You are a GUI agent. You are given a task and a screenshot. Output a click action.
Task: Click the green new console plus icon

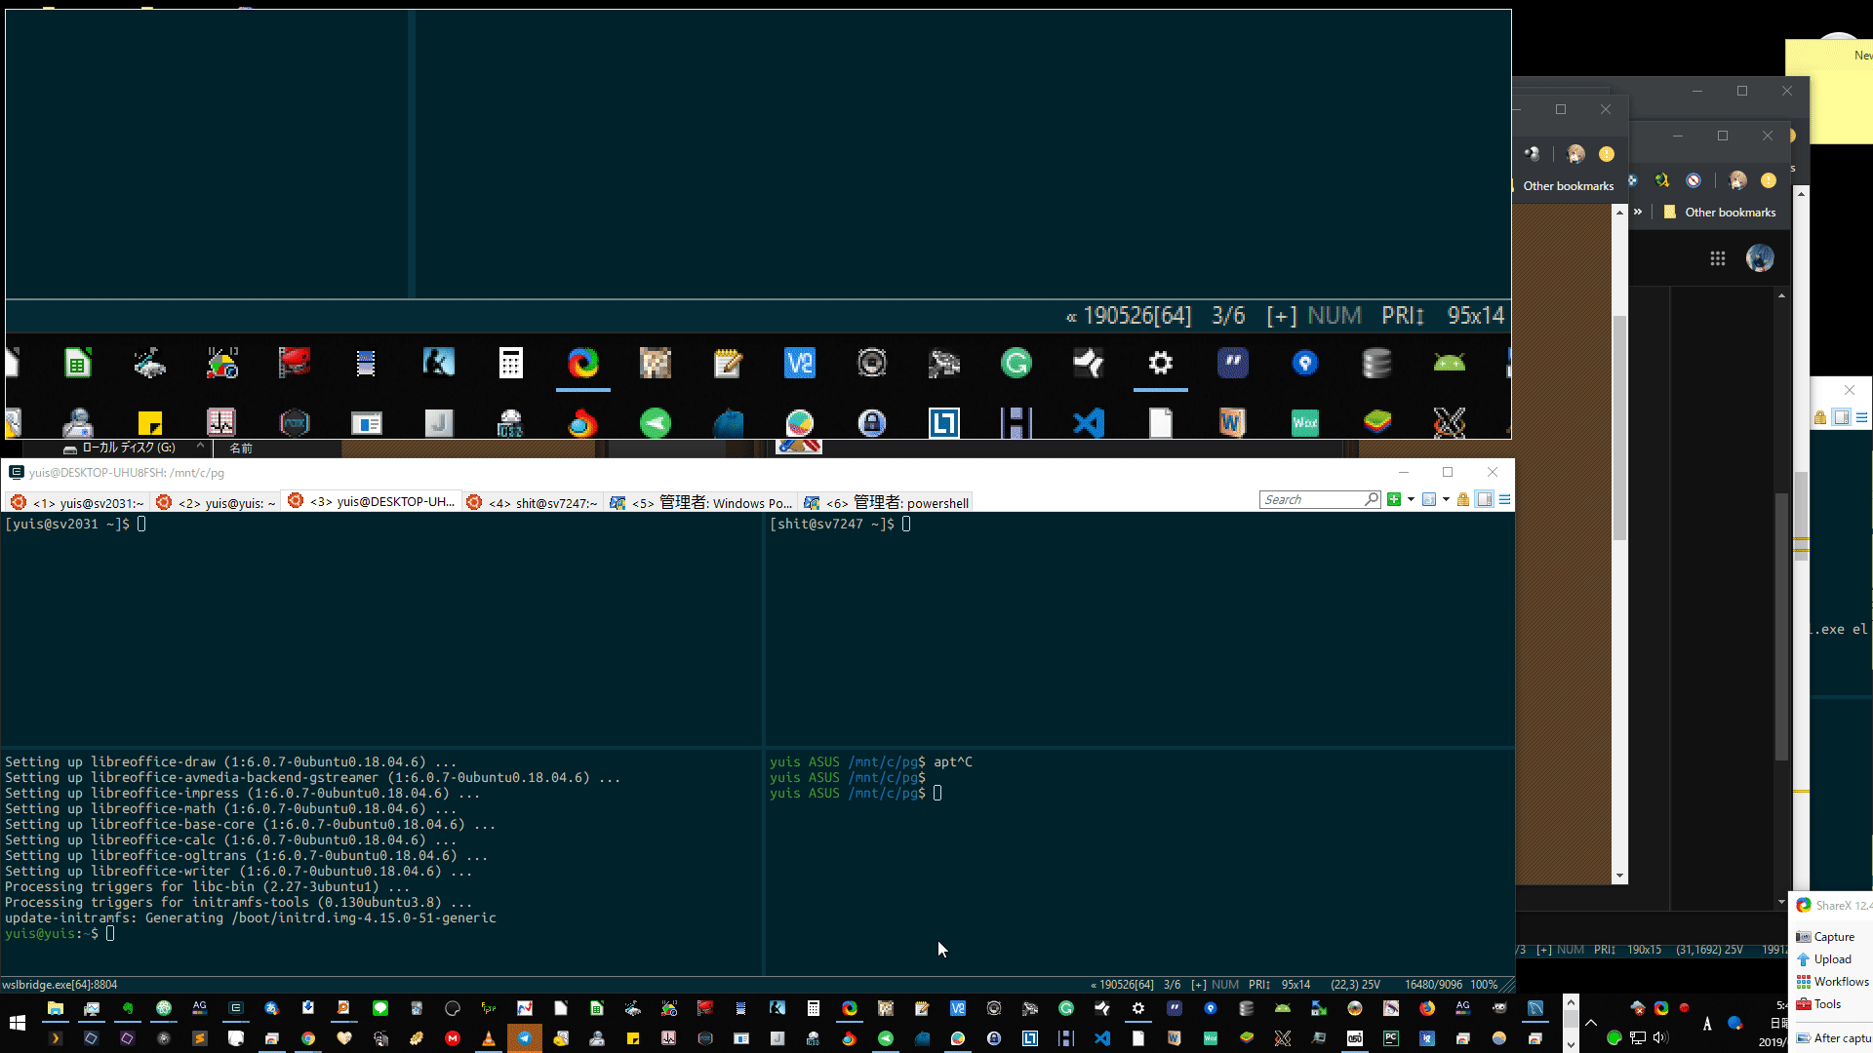1394,499
